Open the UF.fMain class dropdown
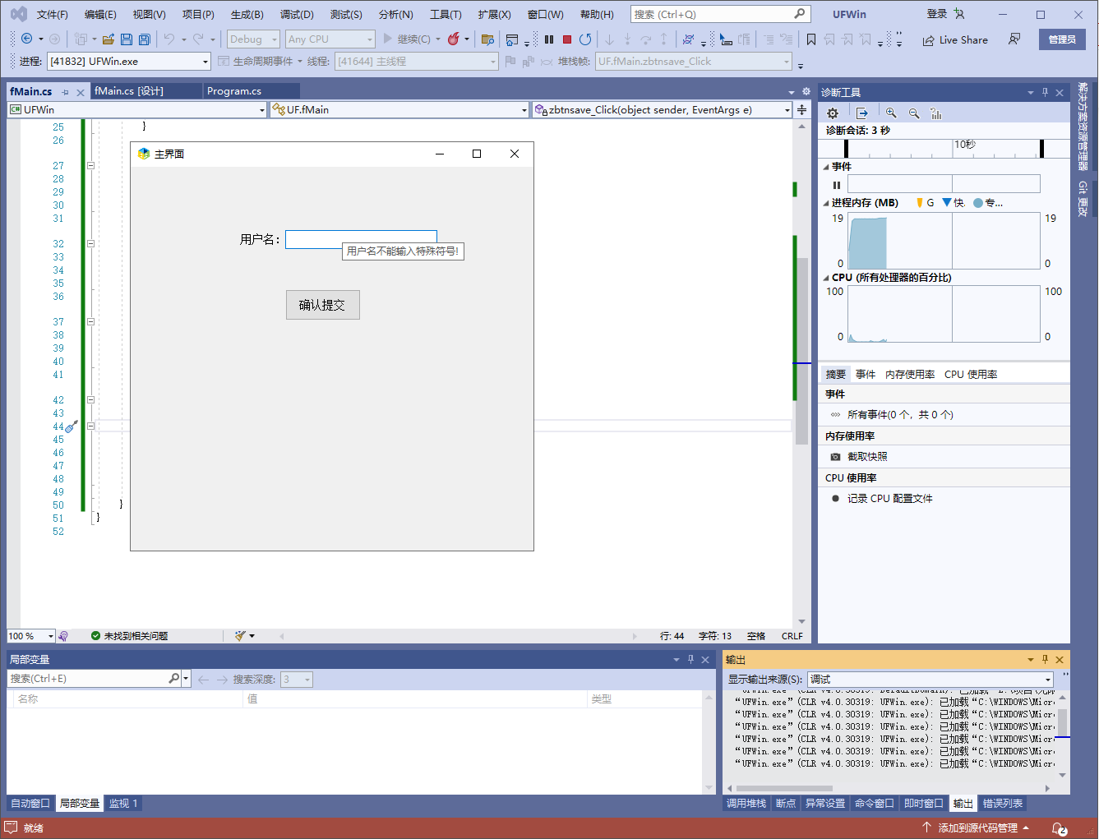The width and height of the screenshot is (1099, 839). 399,109
